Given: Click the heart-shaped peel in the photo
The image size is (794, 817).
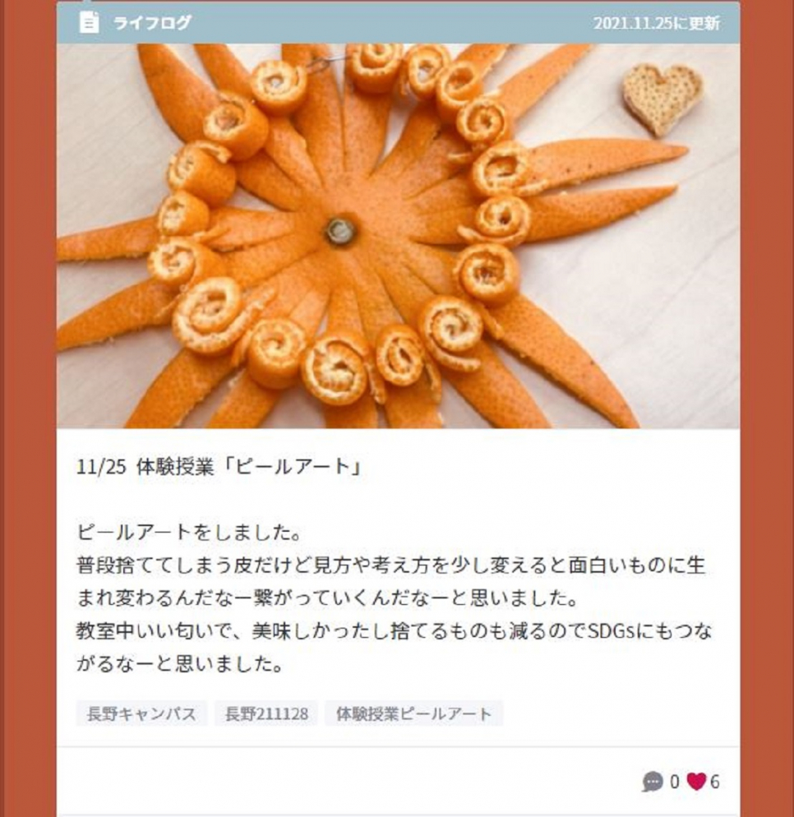Looking at the screenshot, I should pyautogui.click(x=662, y=99).
